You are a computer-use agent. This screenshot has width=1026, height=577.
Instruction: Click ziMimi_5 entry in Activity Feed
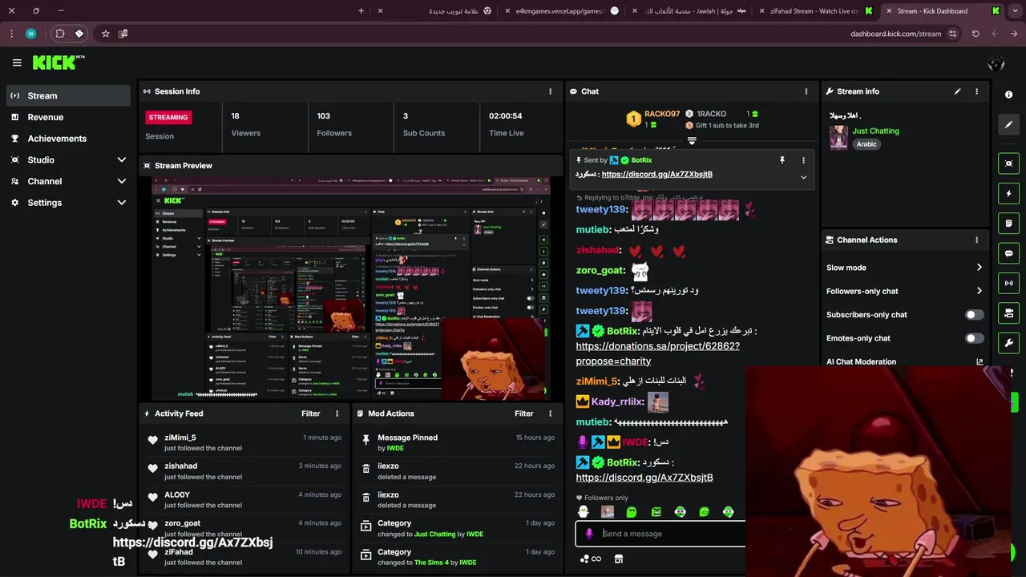coord(244,442)
